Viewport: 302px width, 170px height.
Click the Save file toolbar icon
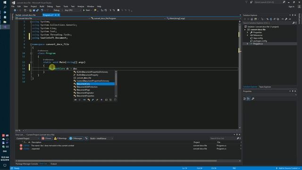[x=34, y=10]
